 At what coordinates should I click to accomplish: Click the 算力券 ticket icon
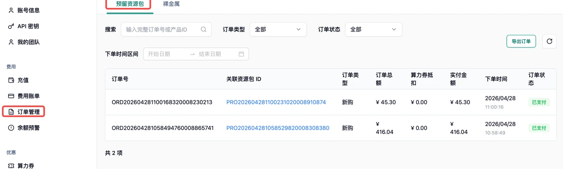(x=11, y=165)
